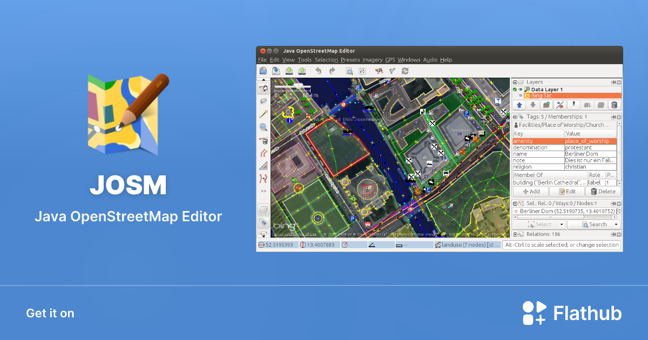Toggle active checkmark on Data Layer 1
The width and height of the screenshot is (648, 340).
515,90
